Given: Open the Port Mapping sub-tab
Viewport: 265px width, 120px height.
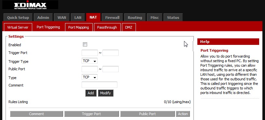Looking at the screenshot, I should point(79,27).
